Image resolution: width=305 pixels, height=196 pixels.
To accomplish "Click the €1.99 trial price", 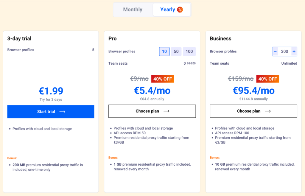I will coord(51,91).
